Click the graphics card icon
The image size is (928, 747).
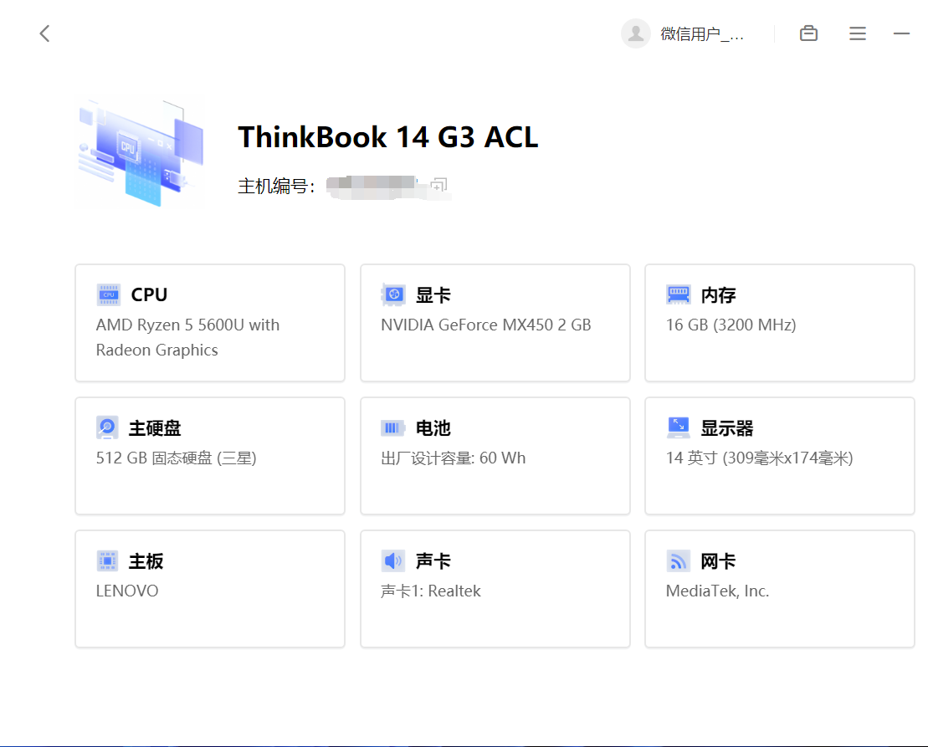(393, 294)
